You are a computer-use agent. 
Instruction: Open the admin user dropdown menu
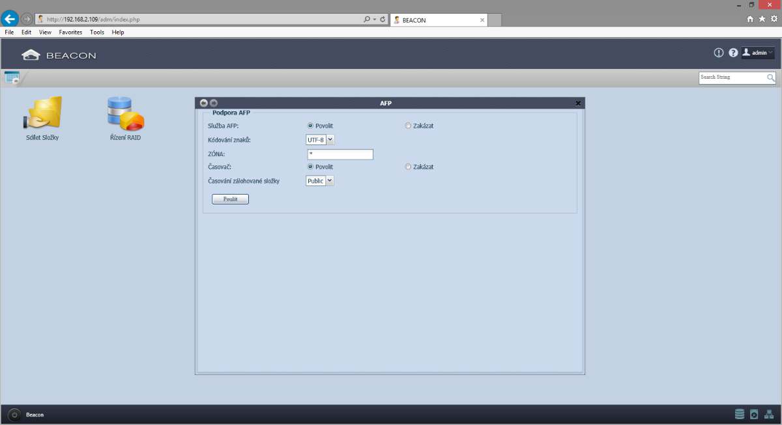[758, 53]
